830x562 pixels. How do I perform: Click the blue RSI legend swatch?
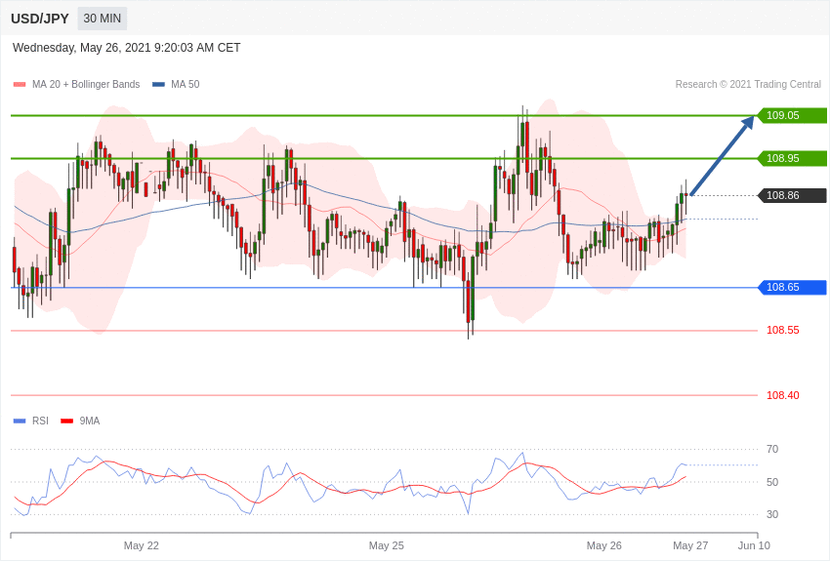[20, 421]
